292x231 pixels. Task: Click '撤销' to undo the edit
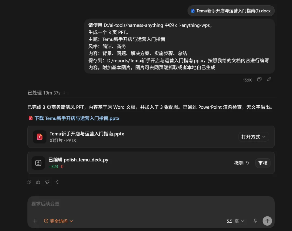(x=241, y=163)
